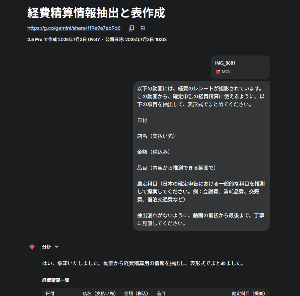Click the flag icon to report conversation
This screenshot has width=300, height=296.
(143, 28)
